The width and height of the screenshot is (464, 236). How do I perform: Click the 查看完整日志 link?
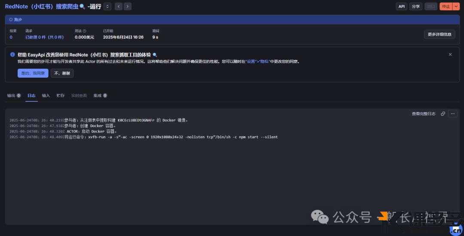click(423, 114)
